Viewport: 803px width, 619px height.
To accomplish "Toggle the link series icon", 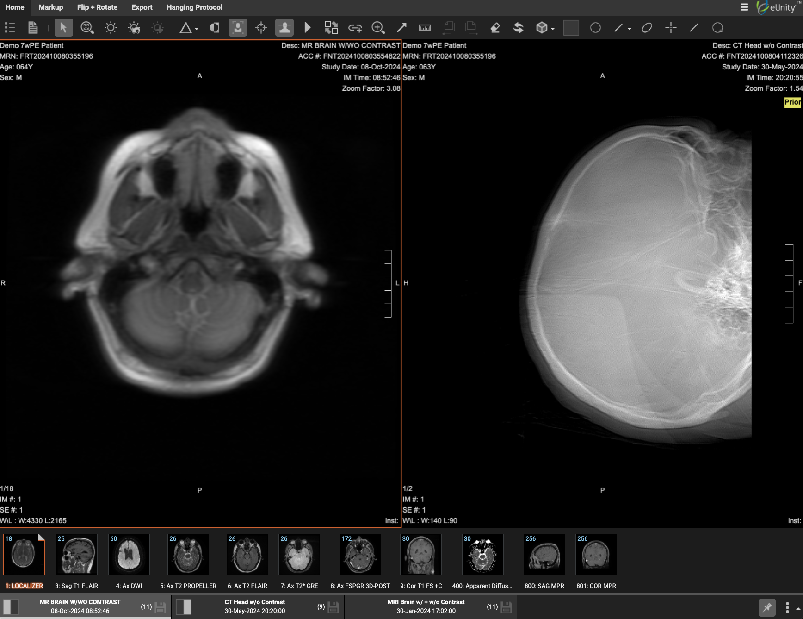I will [x=355, y=28].
